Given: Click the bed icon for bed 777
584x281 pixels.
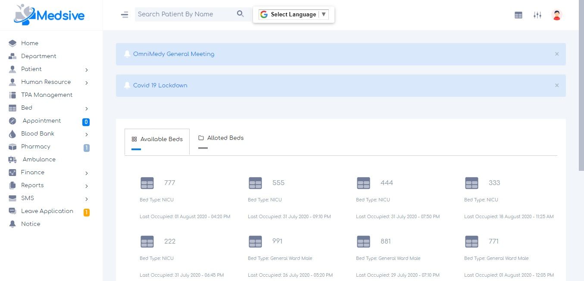Looking at the screenshot, I should [147, 183].
